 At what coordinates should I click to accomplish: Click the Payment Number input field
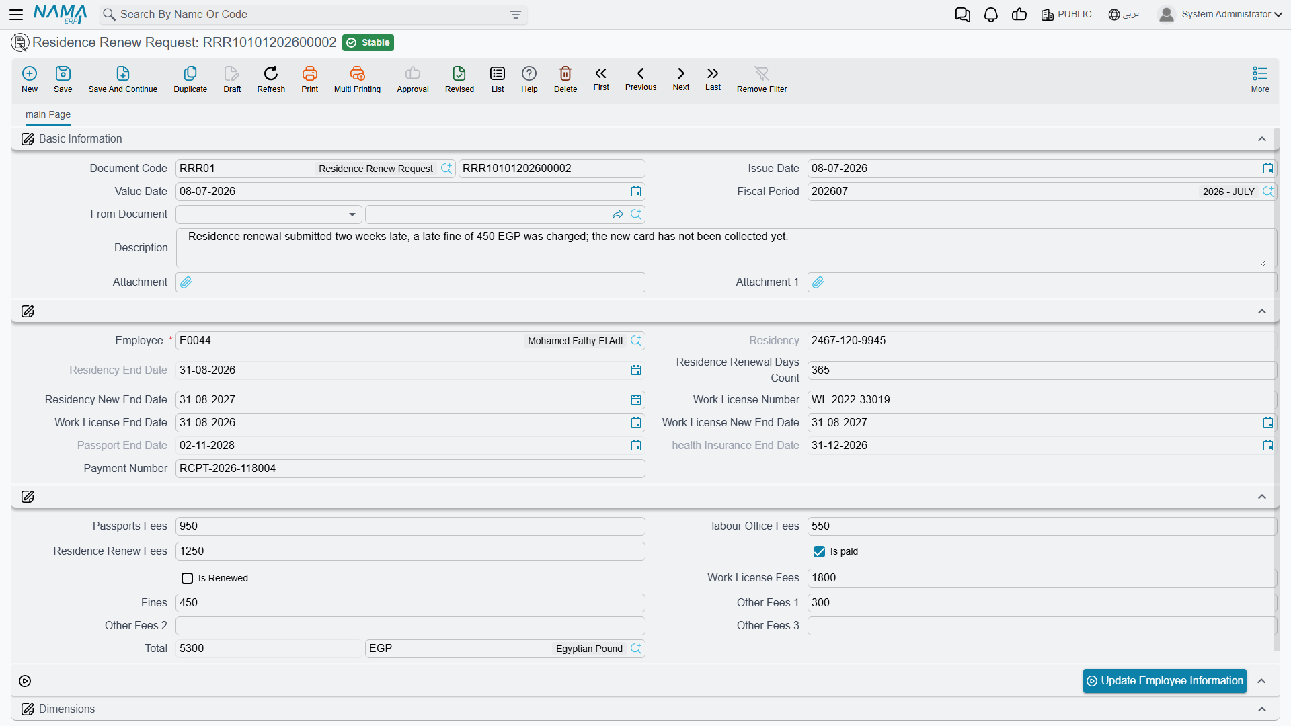click(410, 469)
